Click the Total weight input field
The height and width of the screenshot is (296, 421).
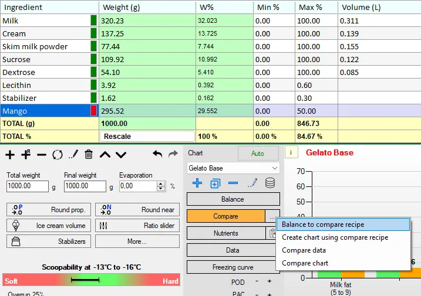click(x=28, y=186)
